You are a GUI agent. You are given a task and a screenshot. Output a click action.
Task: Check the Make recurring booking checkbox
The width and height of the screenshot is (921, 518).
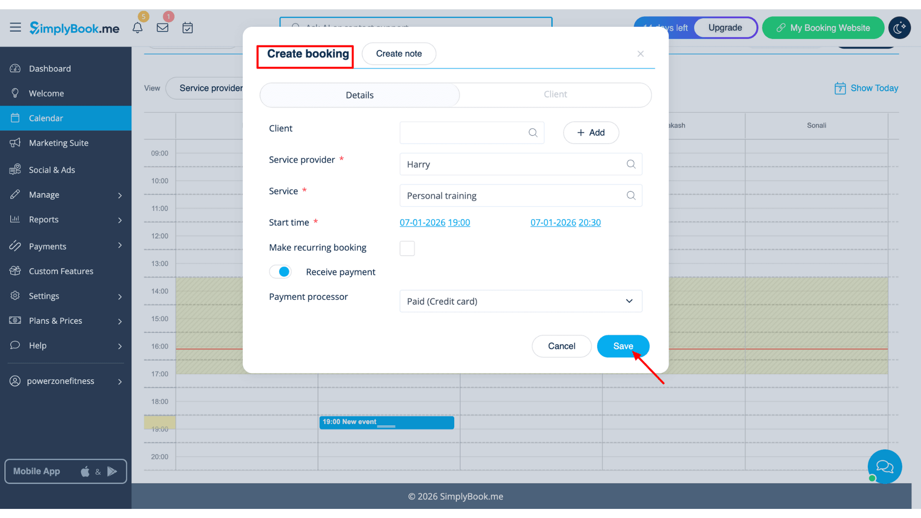(x=407, y=248)
